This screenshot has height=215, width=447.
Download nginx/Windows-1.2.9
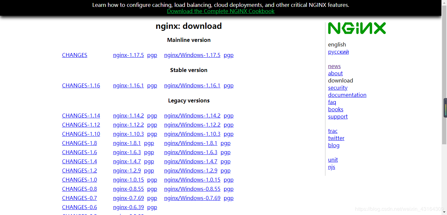pyautogui.click(x=191, y=170)
